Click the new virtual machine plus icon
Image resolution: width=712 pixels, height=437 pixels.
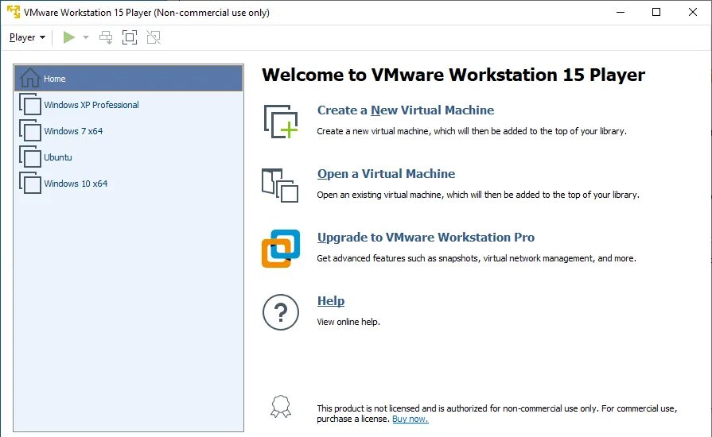click(x=281, y=122)
